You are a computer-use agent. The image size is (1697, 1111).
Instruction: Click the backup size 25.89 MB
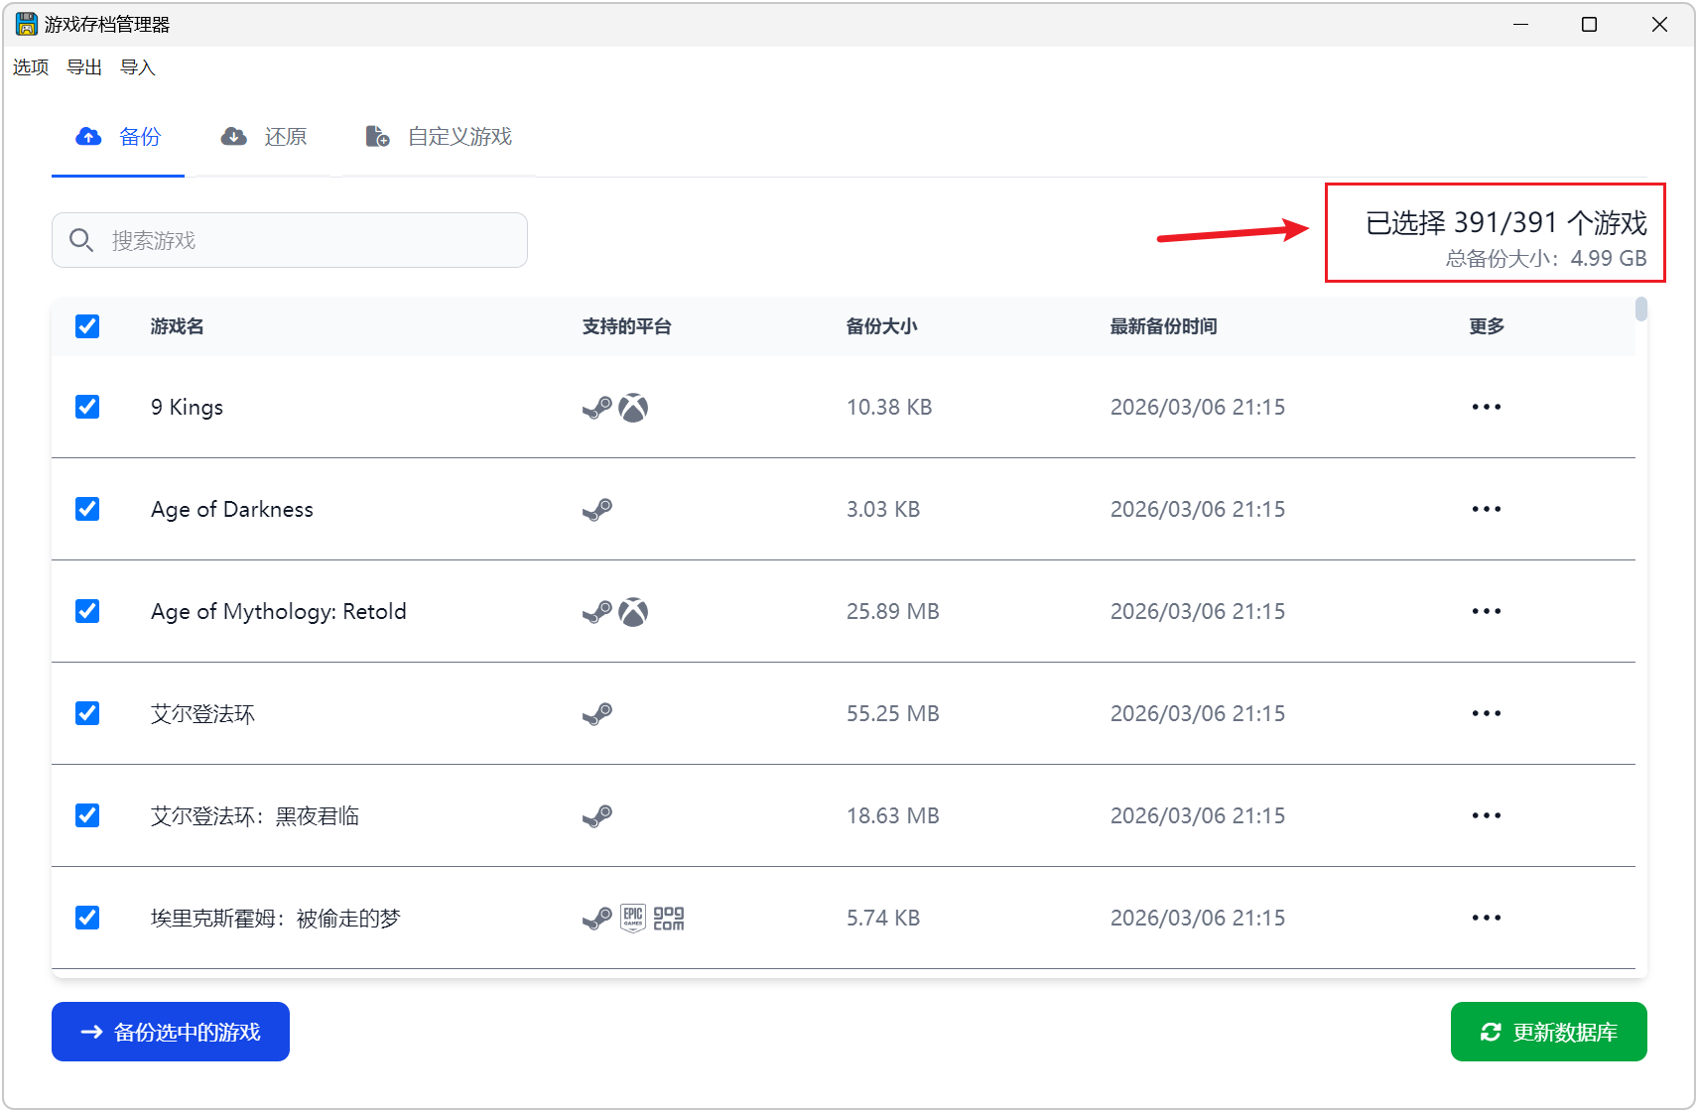[893, 611]
